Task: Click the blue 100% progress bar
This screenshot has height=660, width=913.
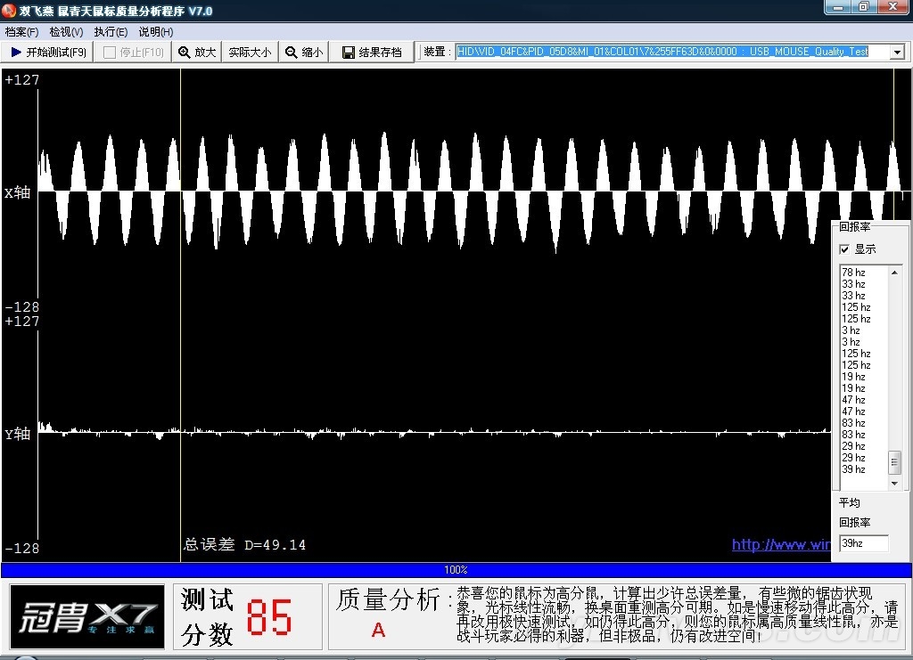Action: [456, 570]
